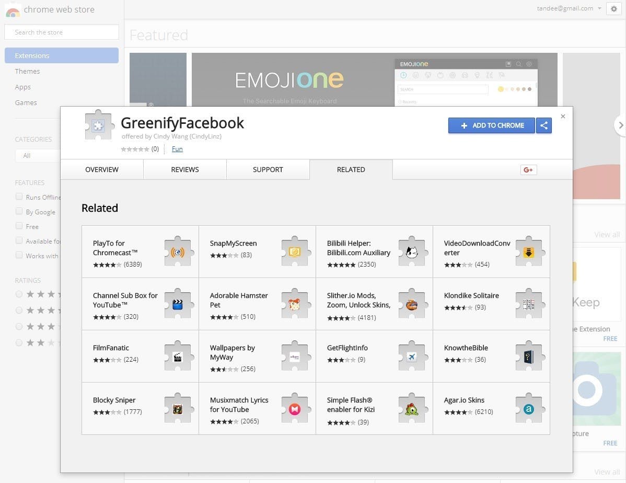
Task: Switch to the Overview tab
Action: (102, 169)
